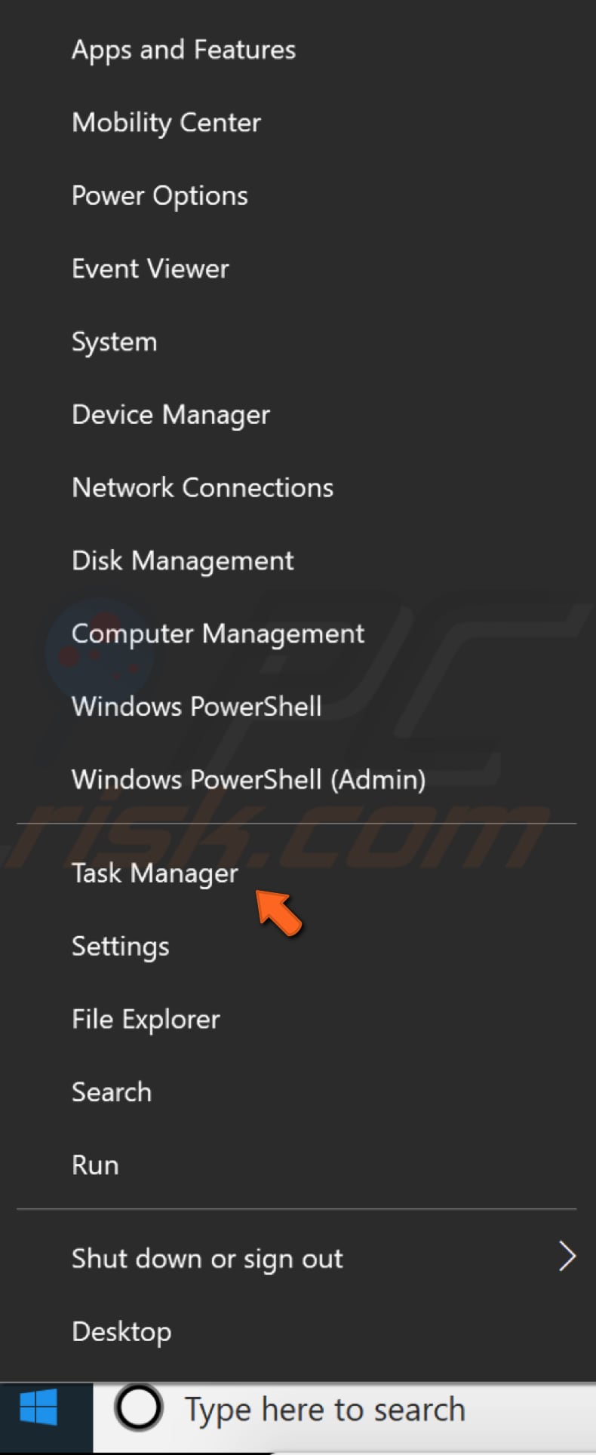Start Windows PowerShell (non-admin)
This screenshot has width=596, height=1455.
[196, 706]
